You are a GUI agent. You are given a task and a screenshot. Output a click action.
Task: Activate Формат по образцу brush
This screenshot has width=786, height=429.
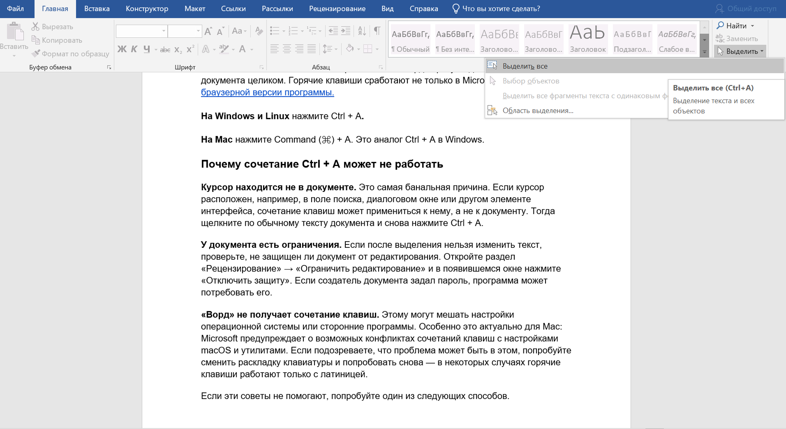(x=71, y=54)
